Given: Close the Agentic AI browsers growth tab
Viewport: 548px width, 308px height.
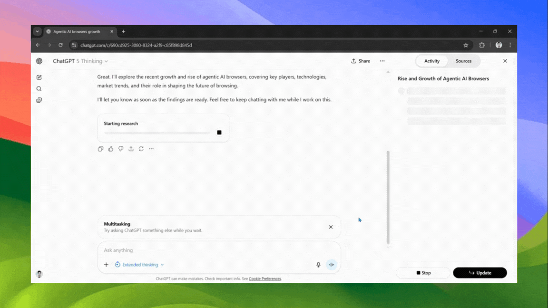Looking at the screenshot, I should click(112, 31).
